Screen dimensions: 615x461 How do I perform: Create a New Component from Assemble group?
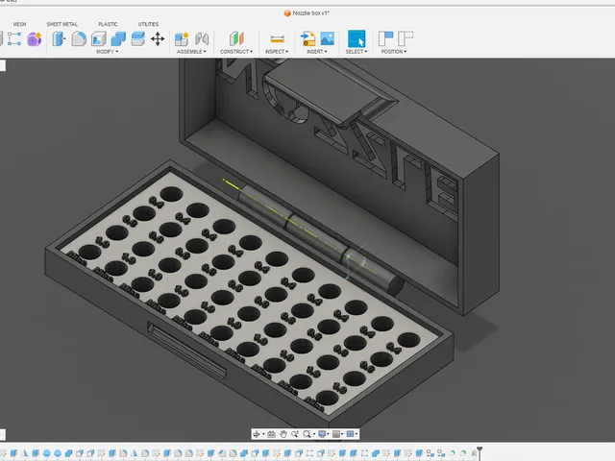182,38
